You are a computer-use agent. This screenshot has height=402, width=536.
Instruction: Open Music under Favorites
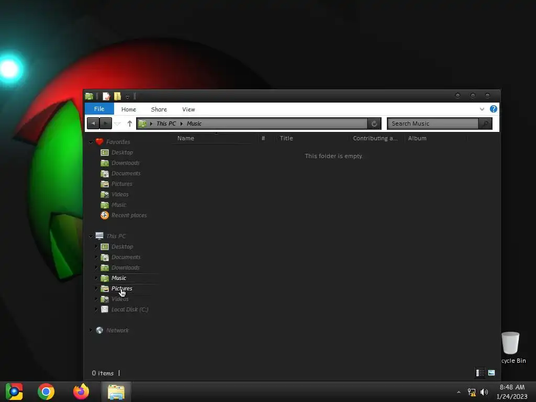point(119,205)
